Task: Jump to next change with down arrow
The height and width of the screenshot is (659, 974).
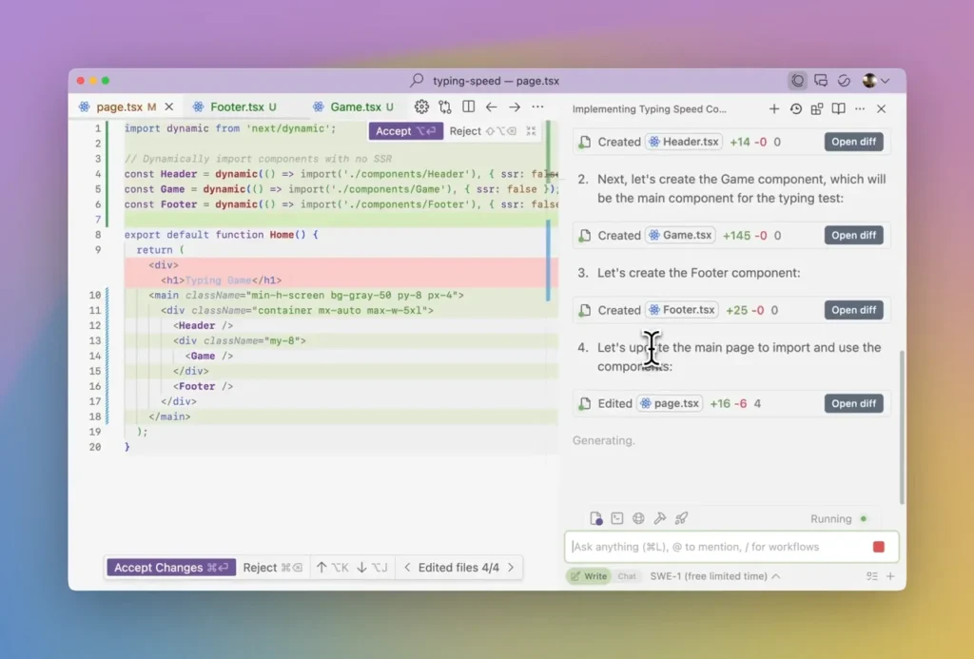Action: [x=372, y=568]
